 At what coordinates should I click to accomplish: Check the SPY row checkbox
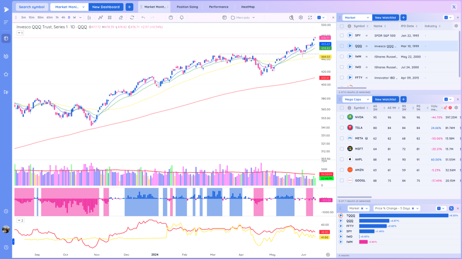point(342,36)
